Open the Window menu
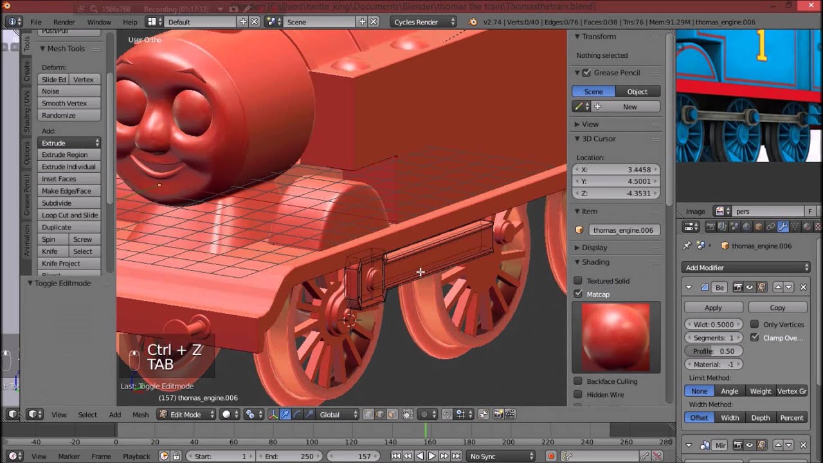The image size is (823, 463). [x=99, y=22]
